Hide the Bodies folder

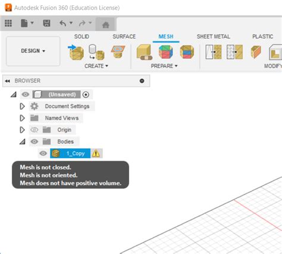[x=35, y=142]
